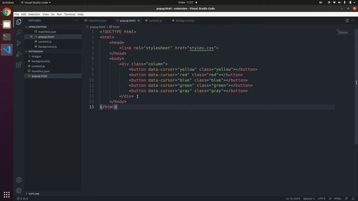
Task: Select popup.html in EXTENSION folder
Action: click(39, 76)
